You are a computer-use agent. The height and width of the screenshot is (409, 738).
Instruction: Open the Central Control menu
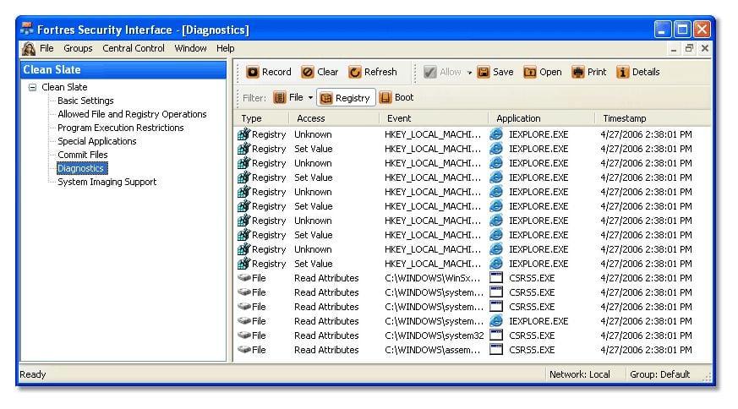[134, 48]
